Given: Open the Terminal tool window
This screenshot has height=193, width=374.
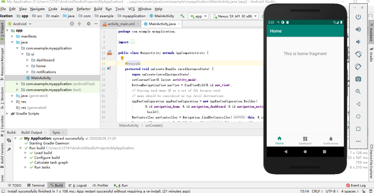Looking at the screenshot, I should click(x=36, y=185).
